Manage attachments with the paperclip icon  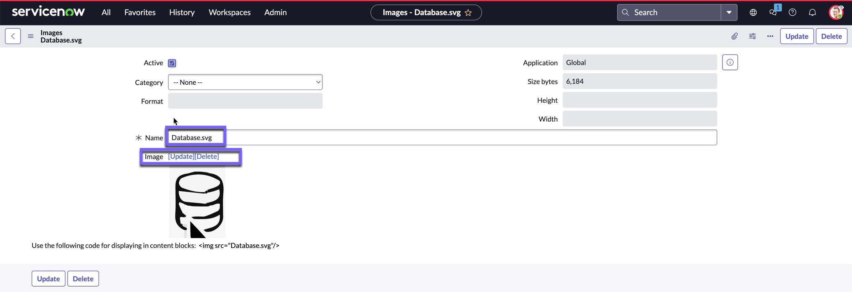tap(734, 36)
